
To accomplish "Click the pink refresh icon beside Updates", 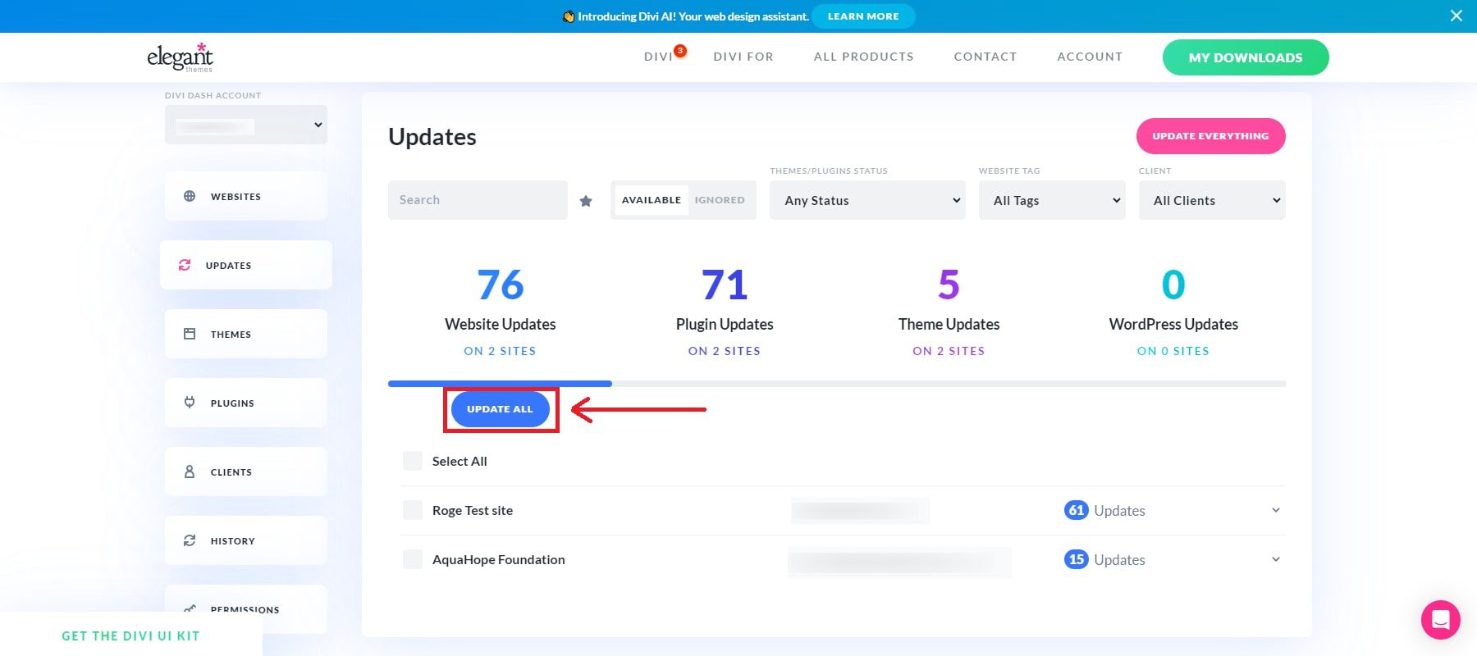I will (185, 265).
